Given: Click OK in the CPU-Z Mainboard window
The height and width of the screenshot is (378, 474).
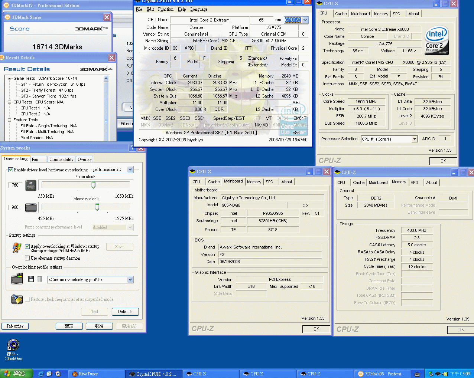Looking at the screenshot, I should coord(316,329).
